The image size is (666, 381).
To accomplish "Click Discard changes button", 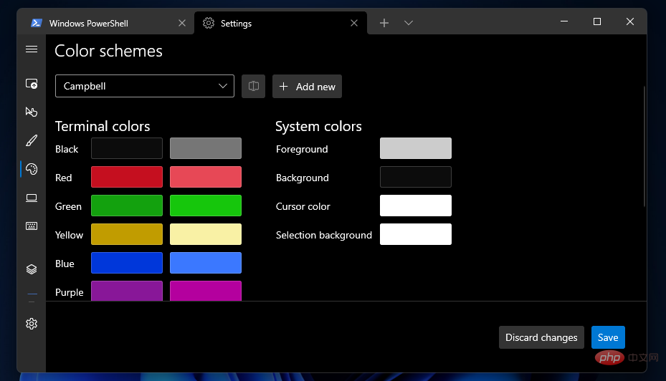I will tap(541, 337).
